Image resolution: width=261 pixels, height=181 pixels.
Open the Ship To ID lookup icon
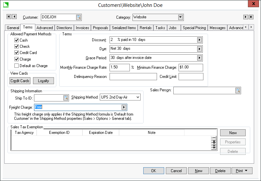click(x=65, y=97)
